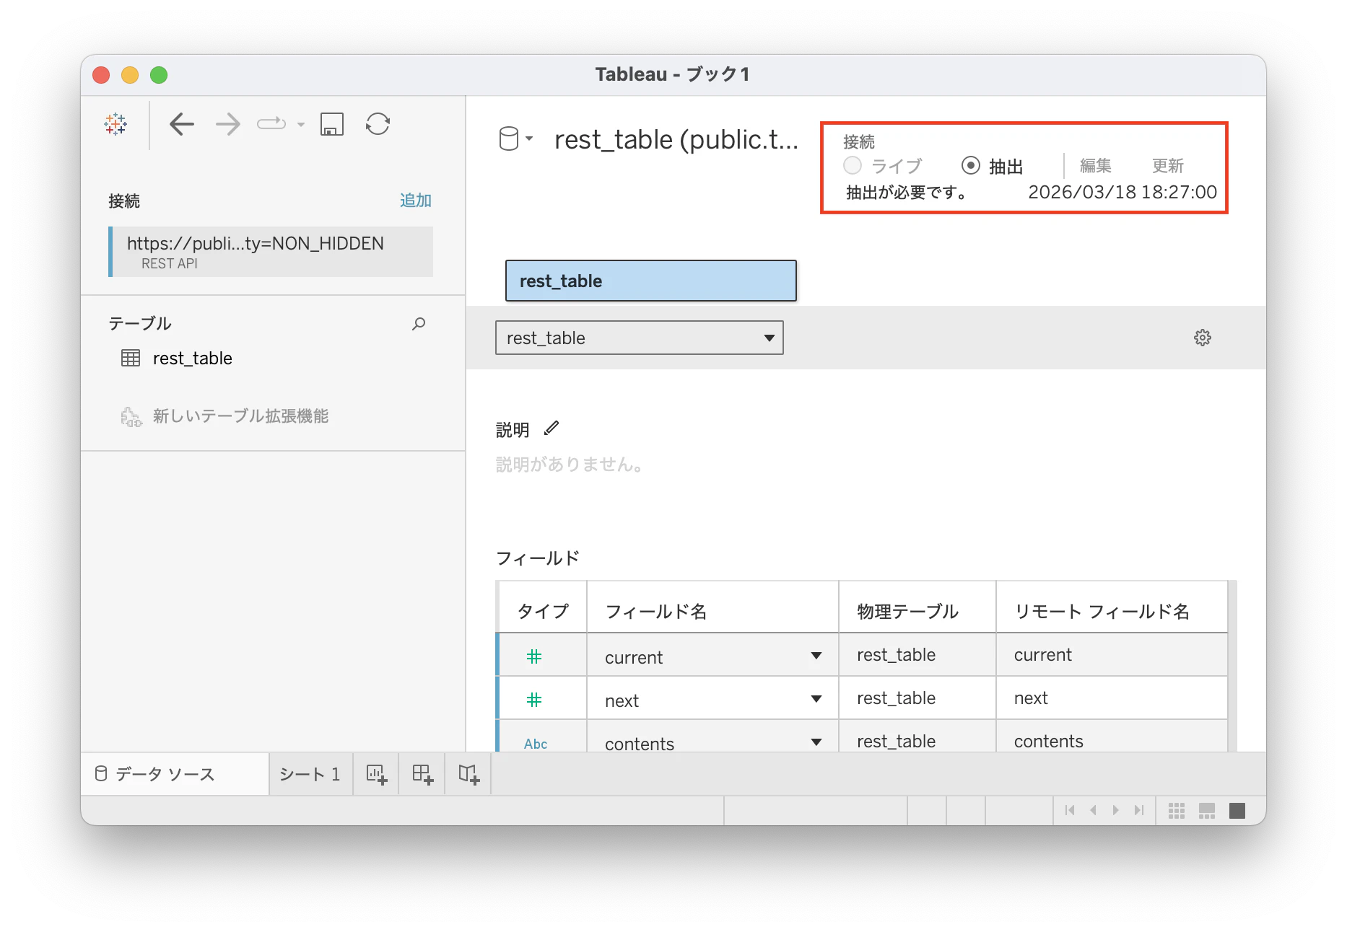Go to first sheet navigation icon
1347x932 pixels.
1070,810
